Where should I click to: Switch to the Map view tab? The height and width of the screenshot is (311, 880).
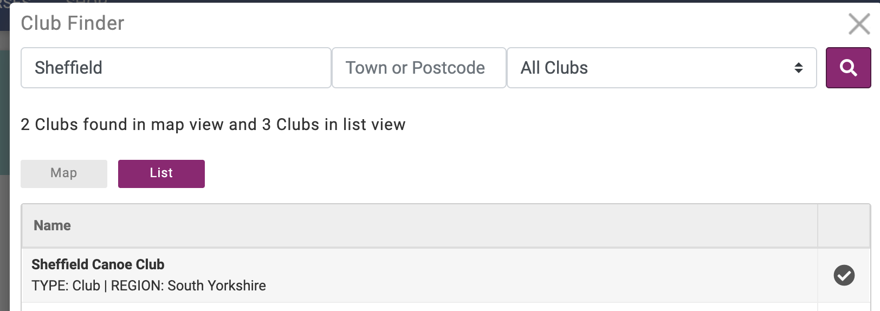tap(64, 173)
